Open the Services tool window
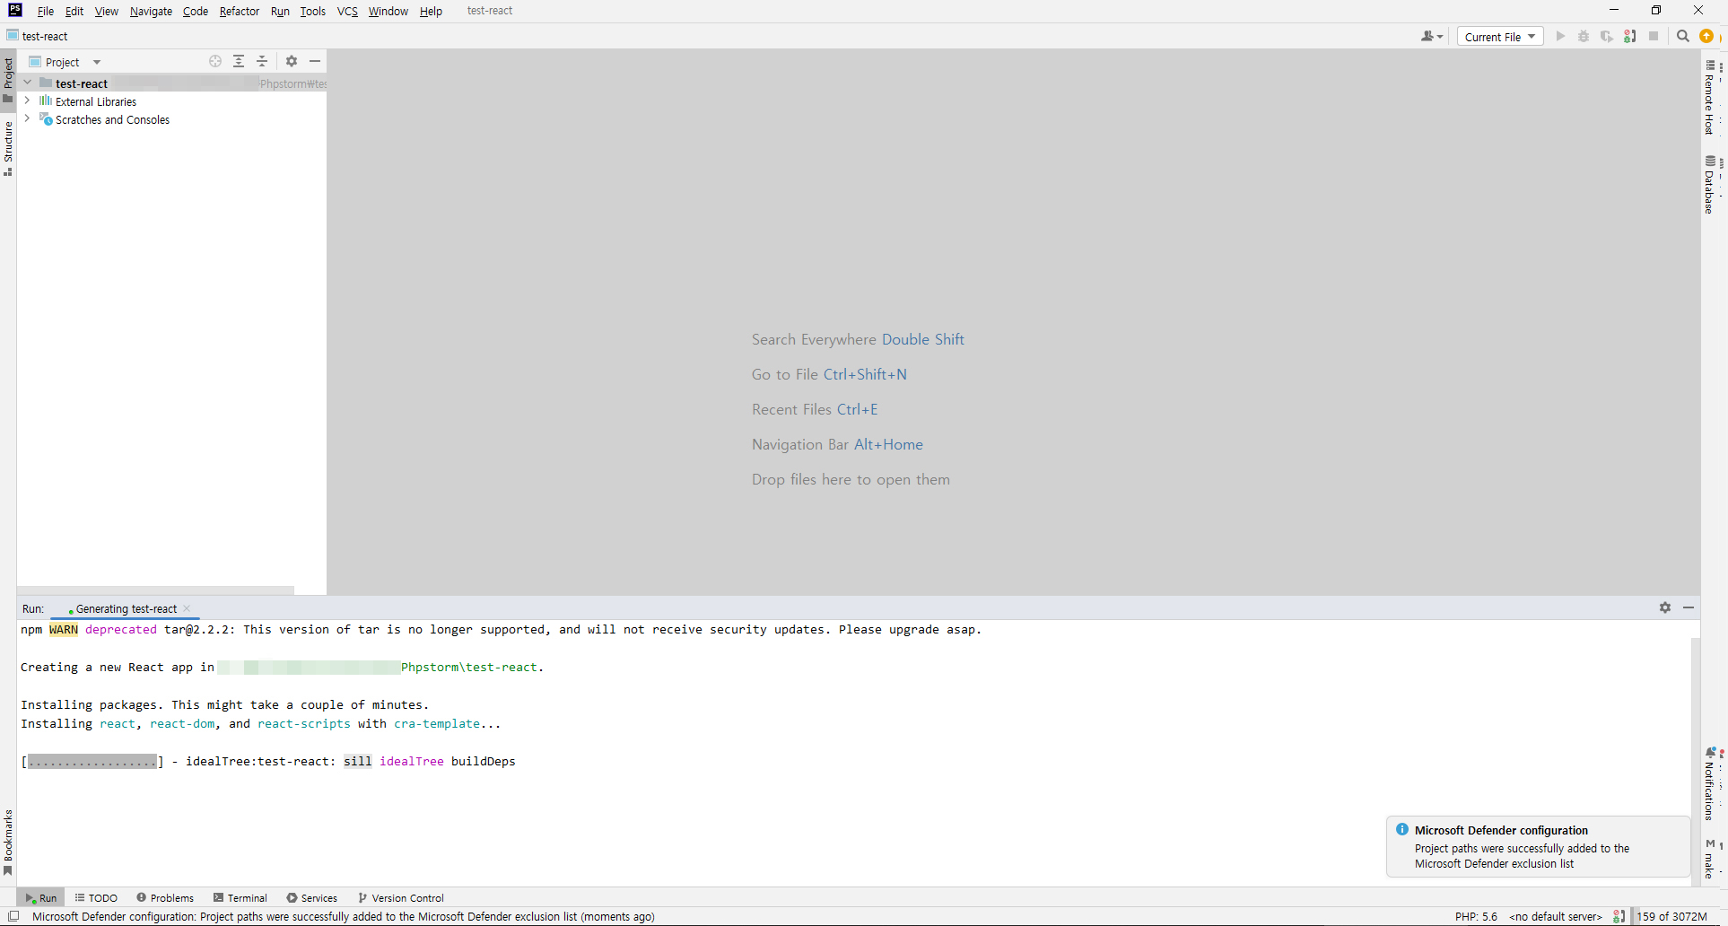This screenshot has width=1728, height=926. [312, 897]
